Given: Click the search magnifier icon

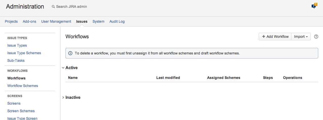Looking at the screenshot, I should point(53,7).
